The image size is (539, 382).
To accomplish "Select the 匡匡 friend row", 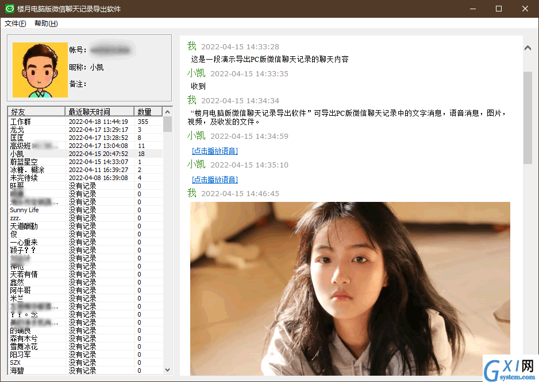I will [85, 138].
